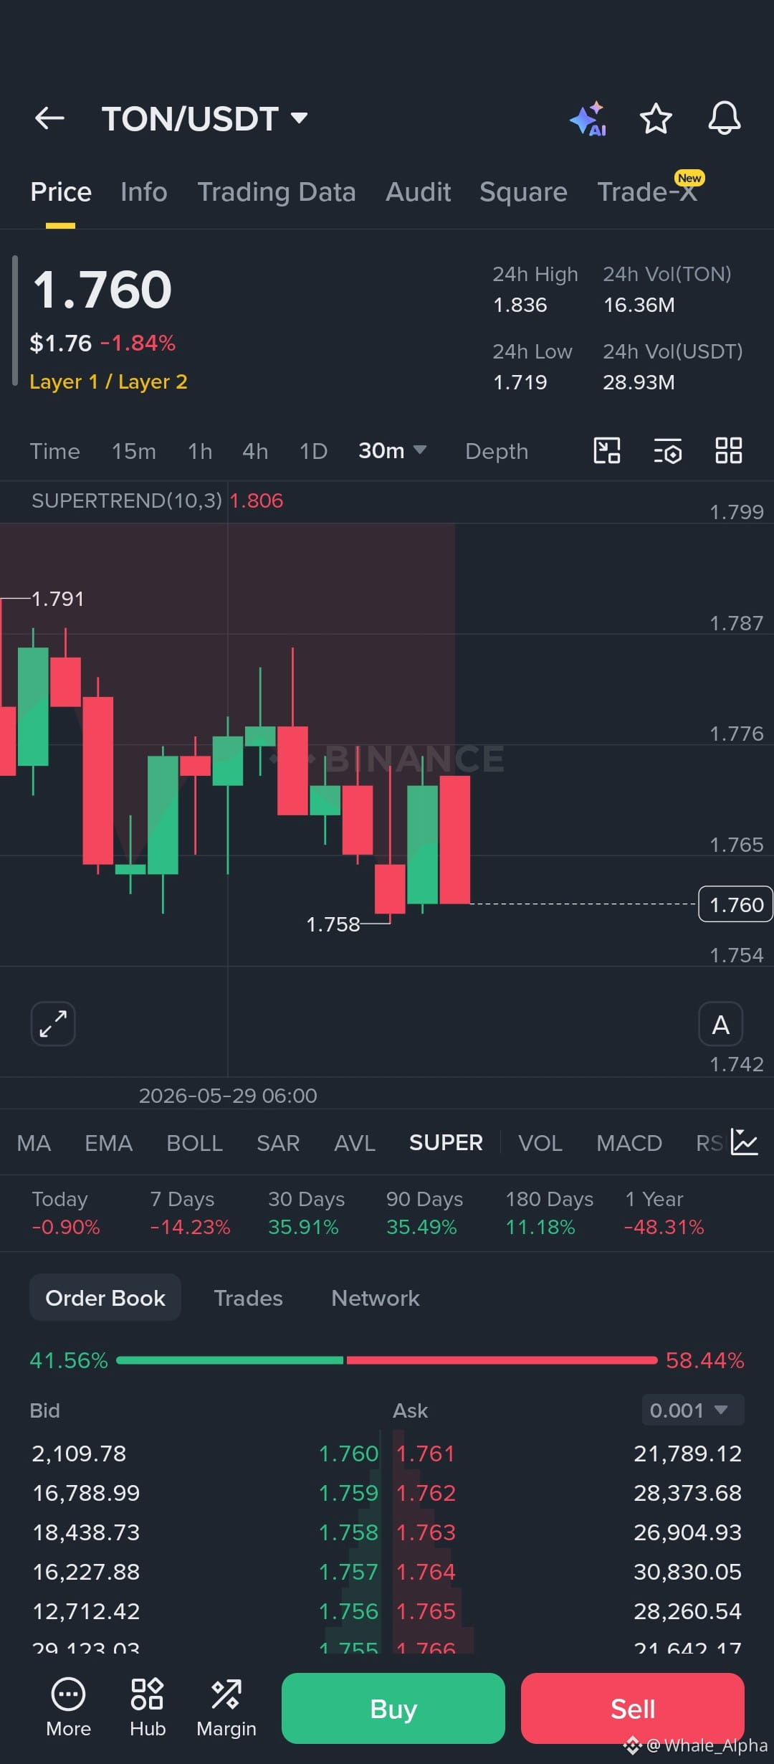
Task: Select the 1D interval
Action: point(313,451)
